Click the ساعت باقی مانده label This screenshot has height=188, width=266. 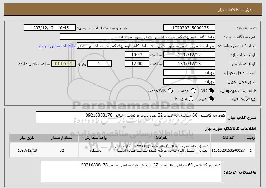click(x=34, y=64)
